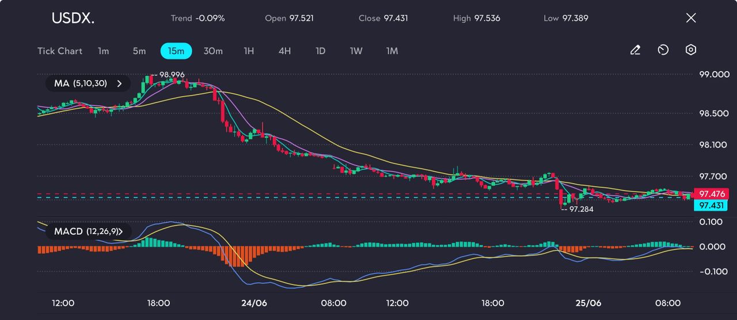Switch to 30m timeframe

click(x=213, y=51)
